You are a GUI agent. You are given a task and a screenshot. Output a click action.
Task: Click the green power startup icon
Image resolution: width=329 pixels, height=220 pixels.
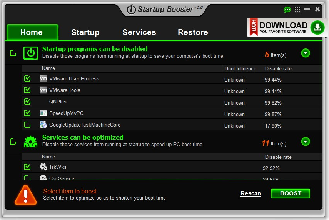31,53
